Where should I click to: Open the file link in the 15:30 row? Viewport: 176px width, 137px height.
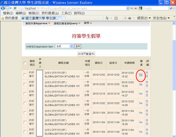tap(141, 84)
